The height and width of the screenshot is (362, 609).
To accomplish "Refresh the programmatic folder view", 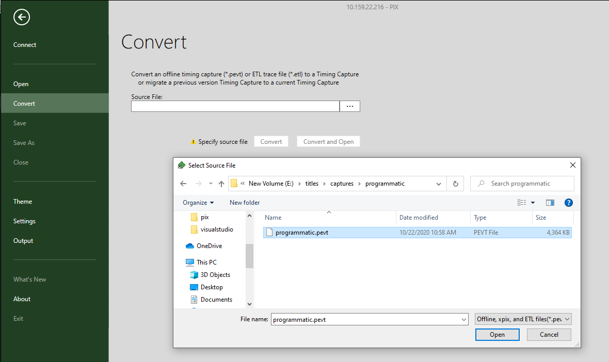I will (x=456, y=184).
